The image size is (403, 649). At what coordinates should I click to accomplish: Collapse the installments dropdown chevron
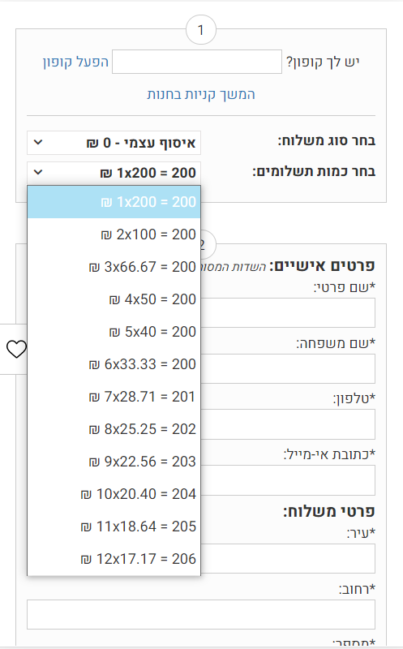tap(38, 172)
